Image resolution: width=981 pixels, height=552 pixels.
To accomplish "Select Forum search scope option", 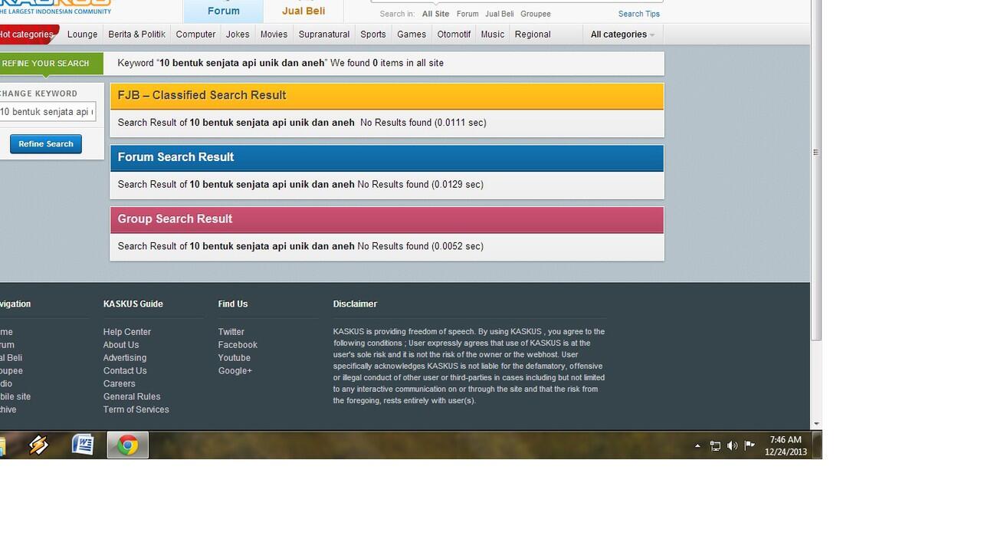I will pyautogui.click(x=468, y=14).
